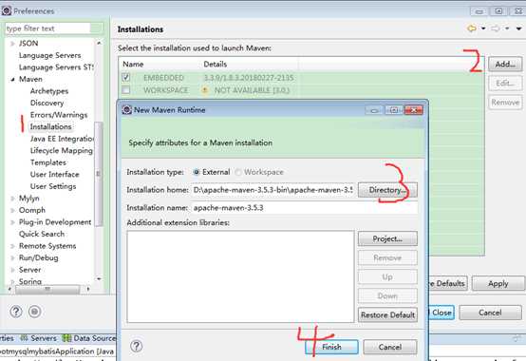Image resolution: width=526 pixels, height=361 pixels.
Task: Click the back navigation arrow in Preferences
Action: tap(472, 28)
